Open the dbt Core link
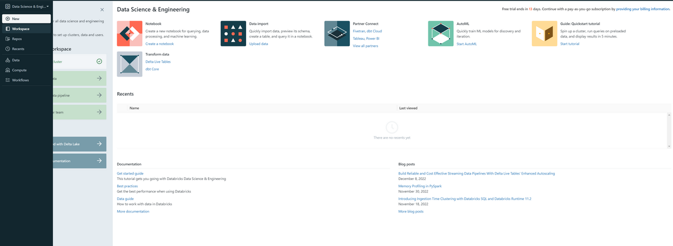The image size is (673, 246). pos(152,69)
